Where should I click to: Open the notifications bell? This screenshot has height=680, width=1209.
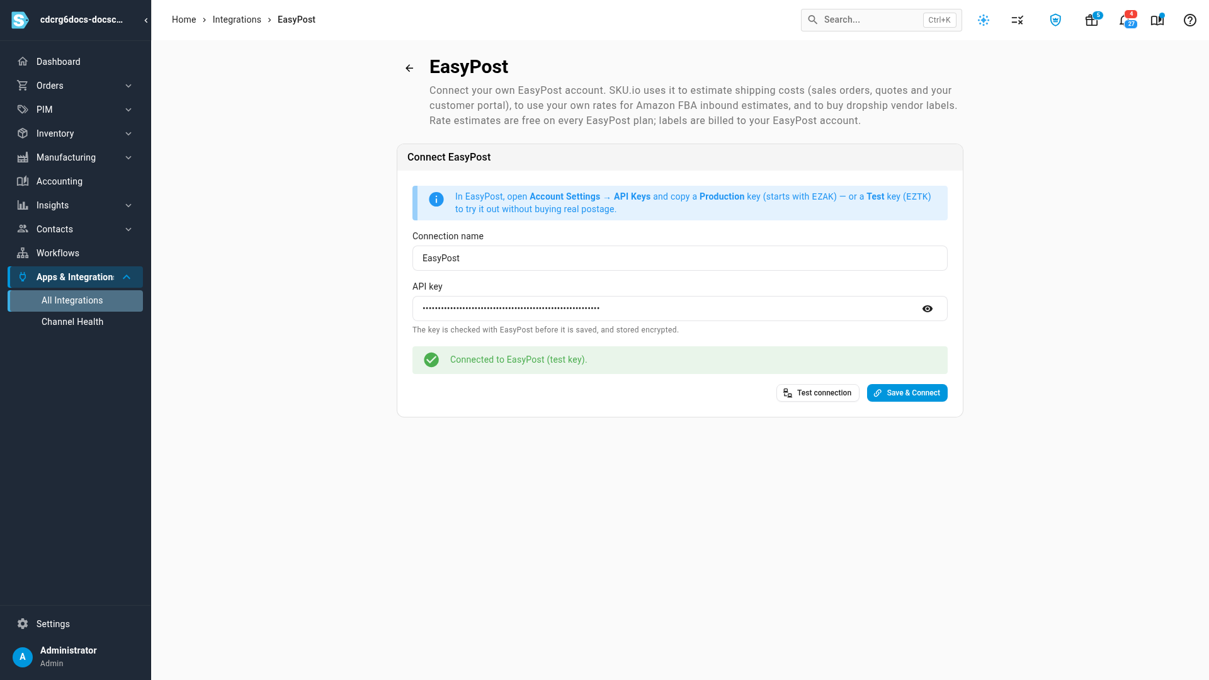coord(1125,20)
